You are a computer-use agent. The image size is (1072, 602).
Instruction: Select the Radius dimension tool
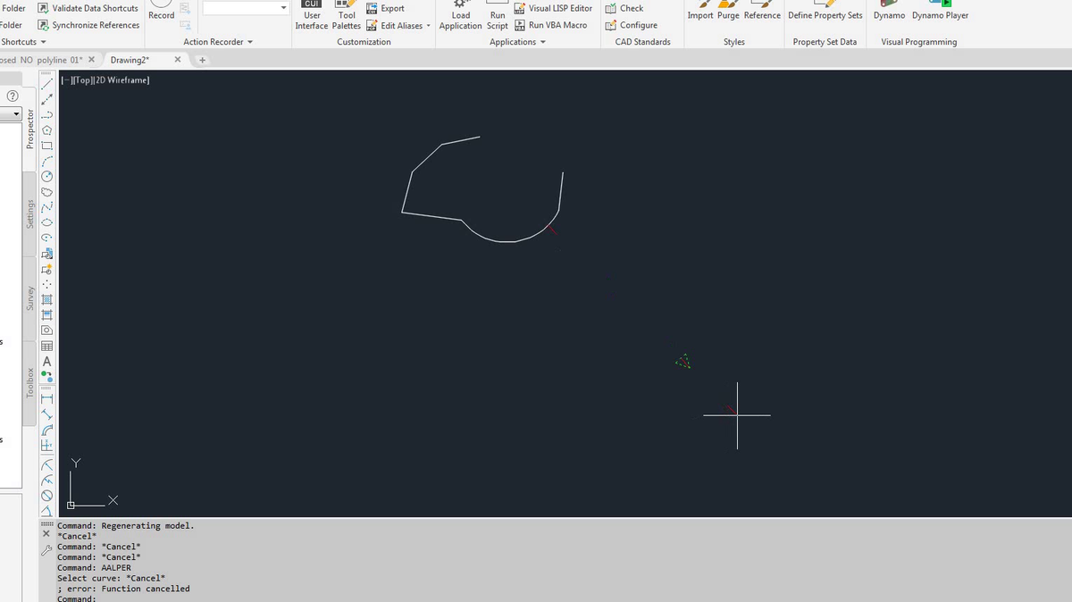click(x=47, y=464)
